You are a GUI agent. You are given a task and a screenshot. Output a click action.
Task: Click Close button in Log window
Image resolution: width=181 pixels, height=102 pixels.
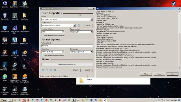pyautogui.click(x=172, y=74)
